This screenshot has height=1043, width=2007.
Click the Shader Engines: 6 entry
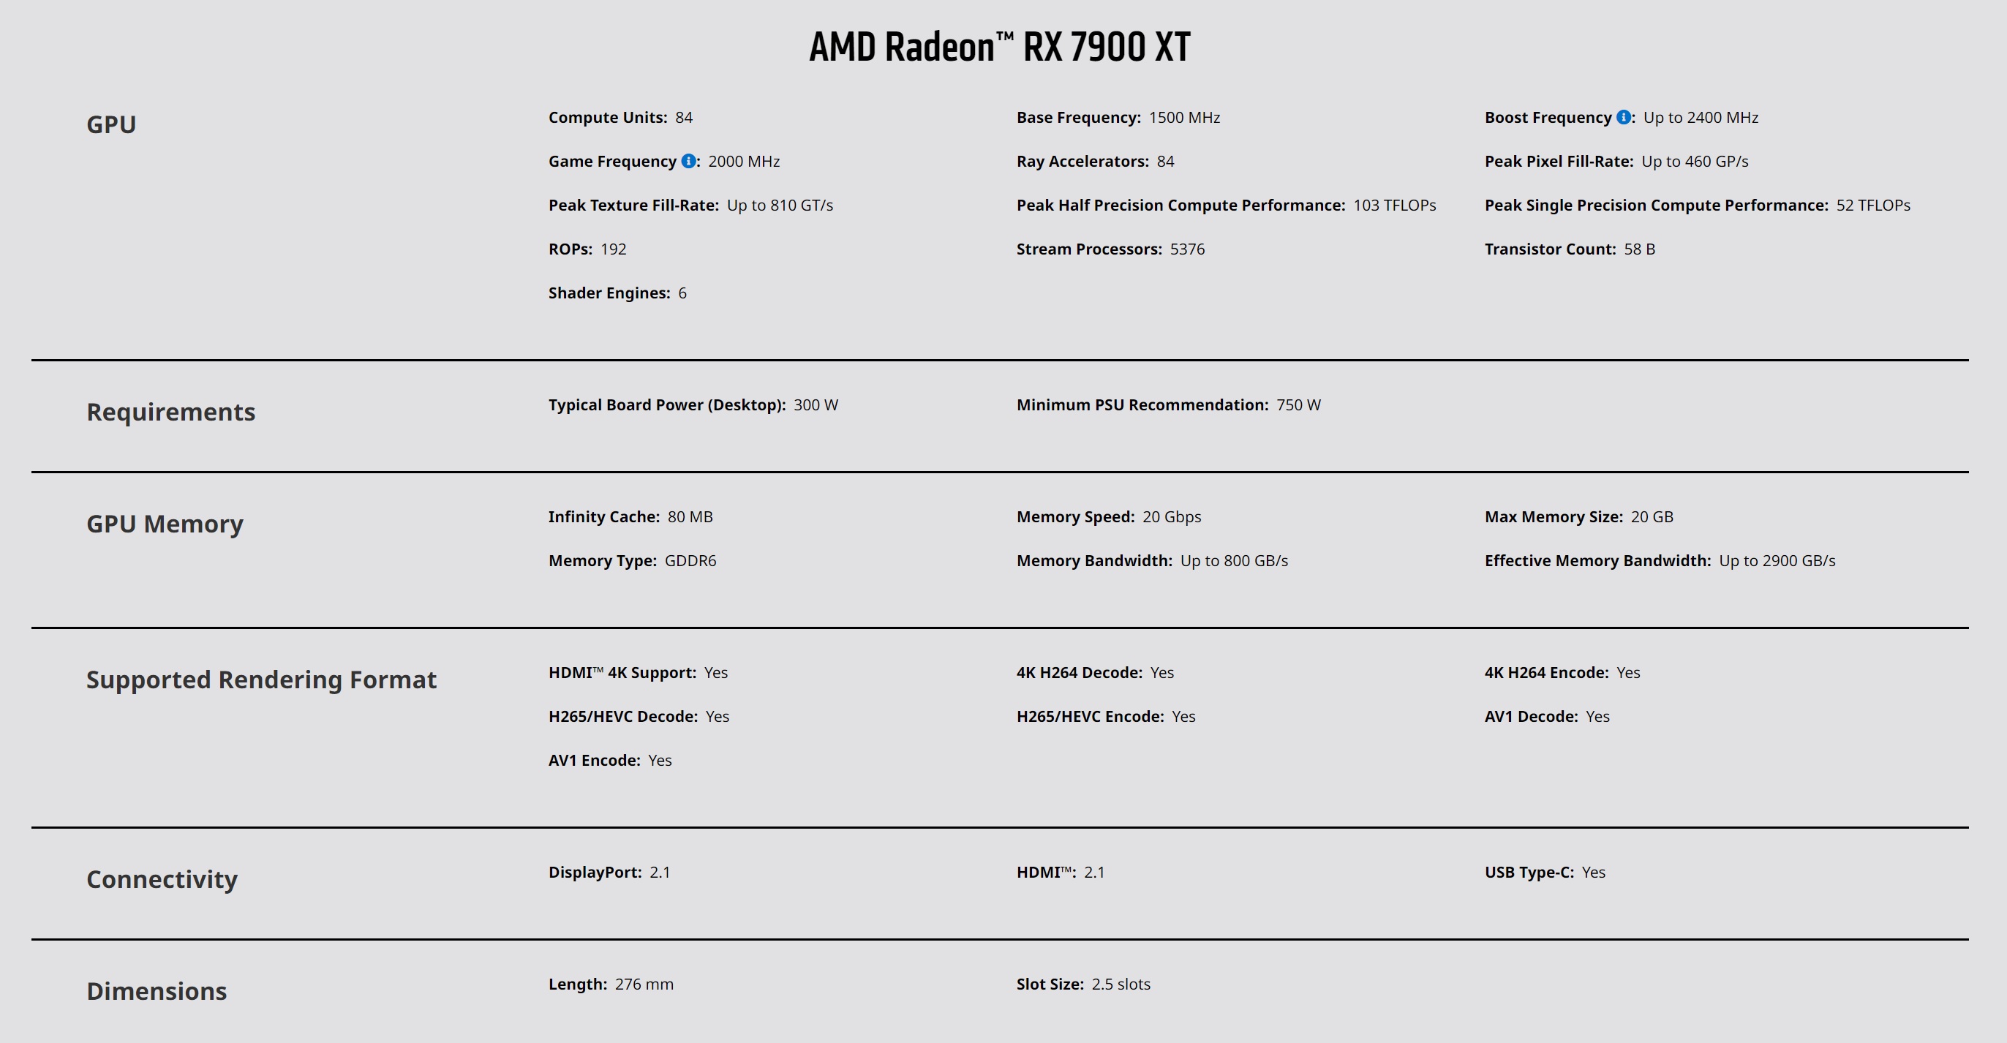click(x=617, y=293)
